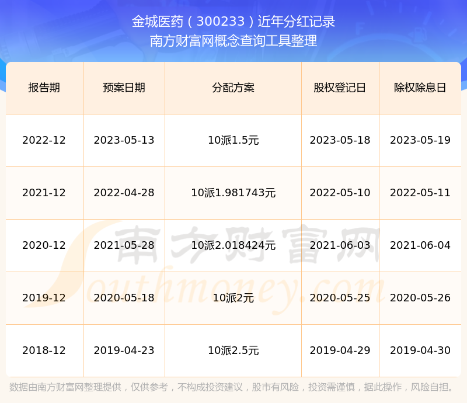Viewport: 467px width, 403px height.
Task: Click the record date 2021-06-03
Action: [340, 245]
